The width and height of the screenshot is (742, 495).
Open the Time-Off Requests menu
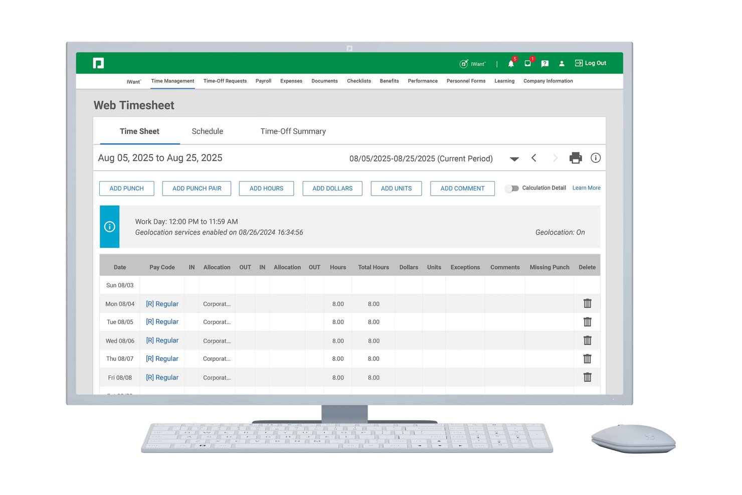(x=225, y=81)
